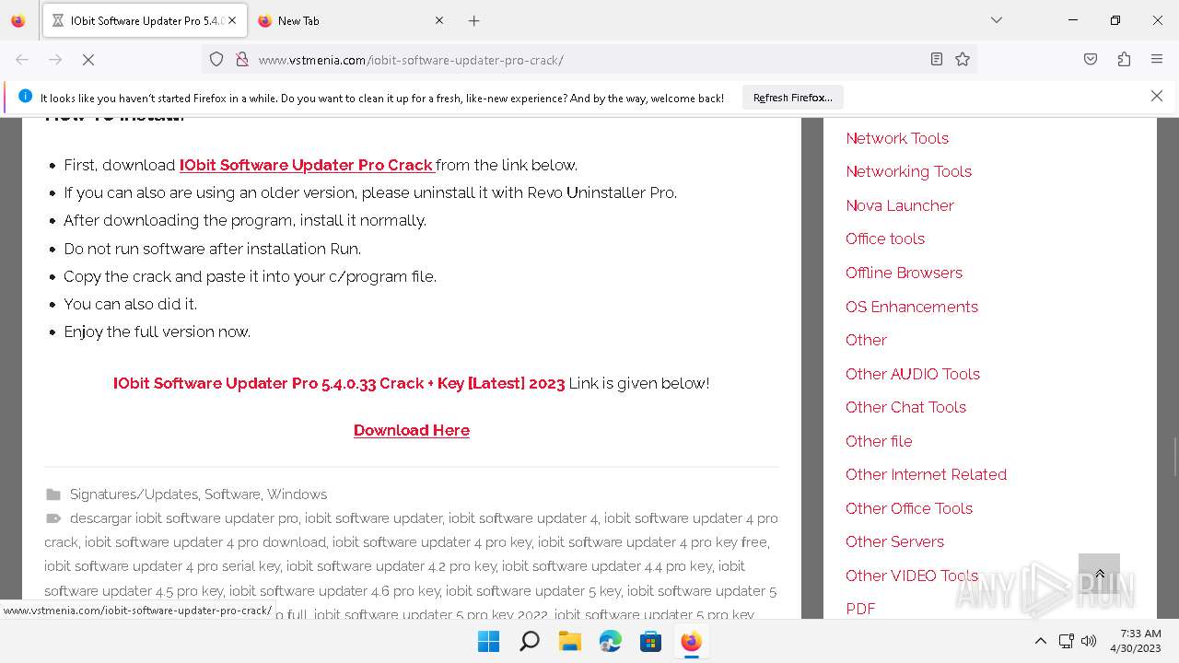Expand the list all tabs chevron

pos(997,20)
